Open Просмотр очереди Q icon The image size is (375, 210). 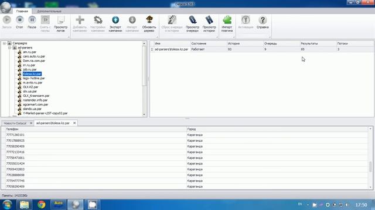click(193, 20)
